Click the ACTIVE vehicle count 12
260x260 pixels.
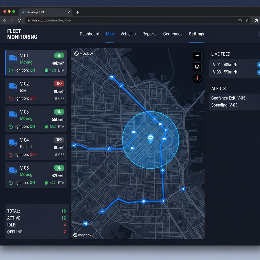[x=63, y=218]
